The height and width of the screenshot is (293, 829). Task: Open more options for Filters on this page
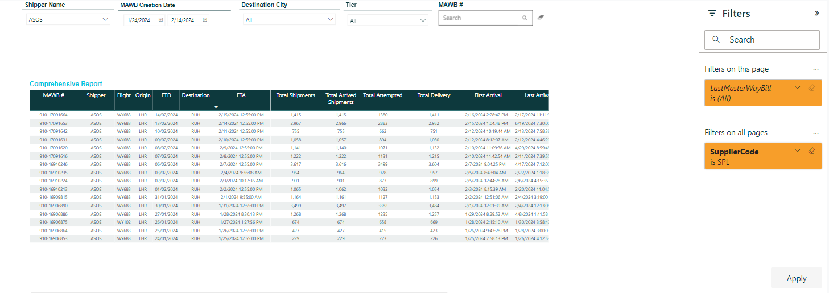pos(816,69)
